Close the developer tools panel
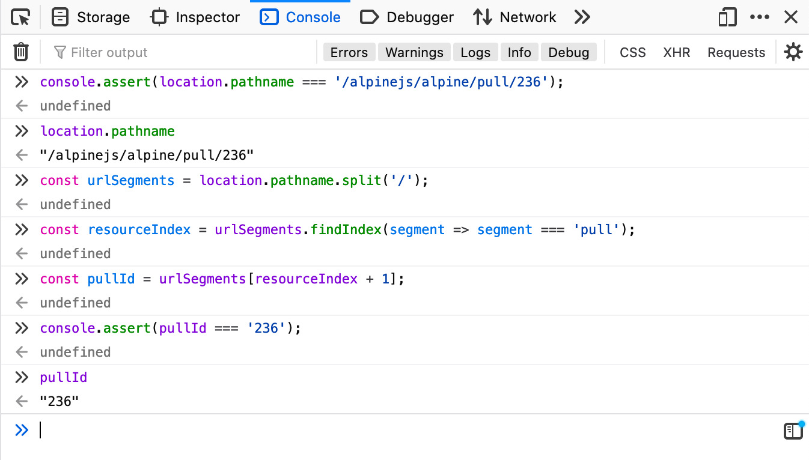This screenshot has width=809, height=460. tap(791, 17)
